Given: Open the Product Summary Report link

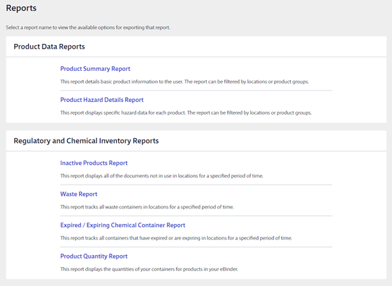Looking at the screenshot, I should coord(95,69).
